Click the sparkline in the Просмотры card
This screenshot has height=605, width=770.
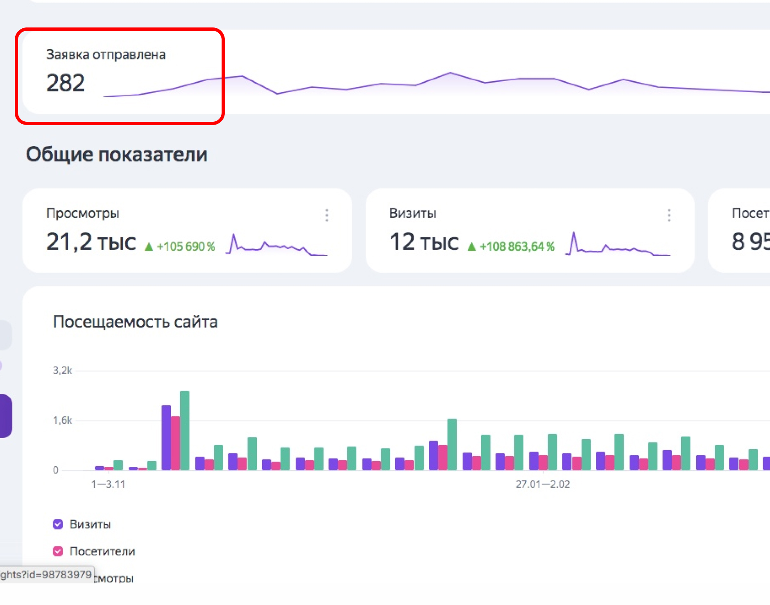coord(276,245)
